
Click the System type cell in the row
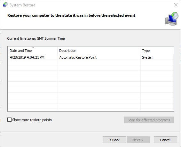click(x=148, y=57)
